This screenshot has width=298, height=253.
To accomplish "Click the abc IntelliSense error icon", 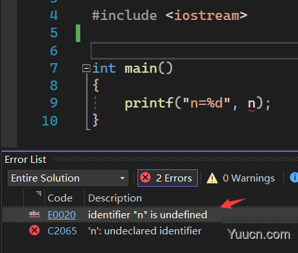I will pyautogui.click(x=34, y=214).
